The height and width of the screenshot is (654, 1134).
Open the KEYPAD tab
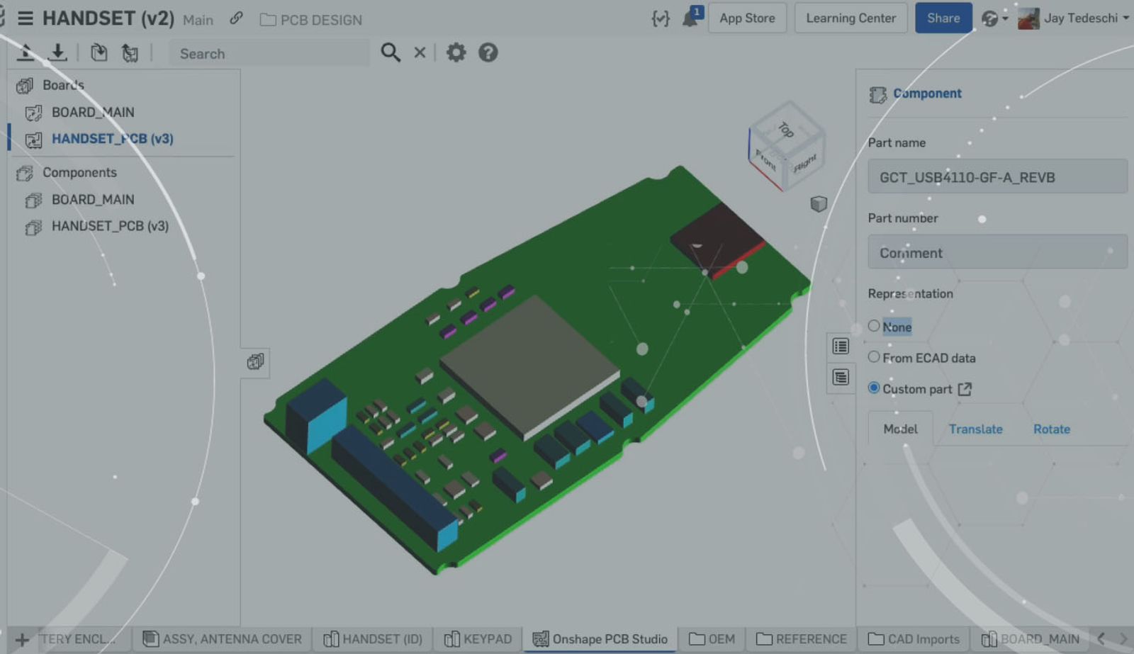tap(478, 639)
